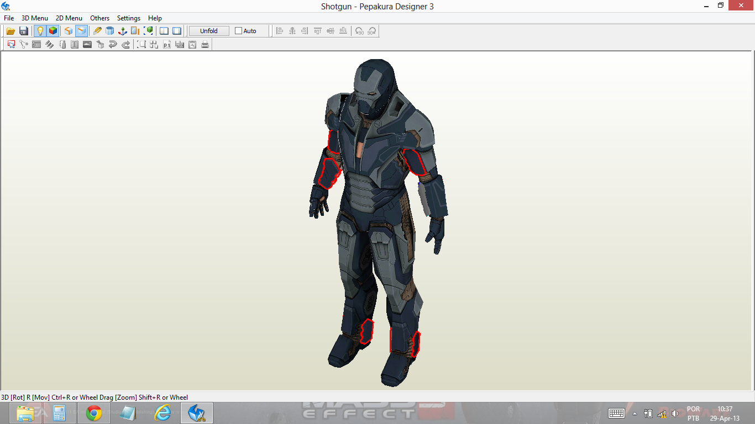Select the join/disjoin edge tool
This screenshot has height=424, width=755.
(x=24, y=44)
